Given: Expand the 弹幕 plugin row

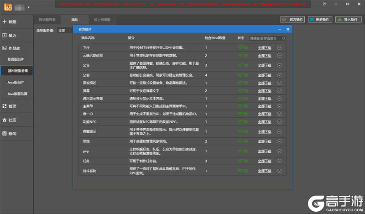Looking at the screenshot, I should point(279,91).
